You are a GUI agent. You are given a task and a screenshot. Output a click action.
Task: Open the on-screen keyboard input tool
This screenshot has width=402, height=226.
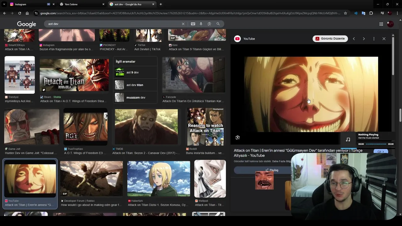[193, 24]
